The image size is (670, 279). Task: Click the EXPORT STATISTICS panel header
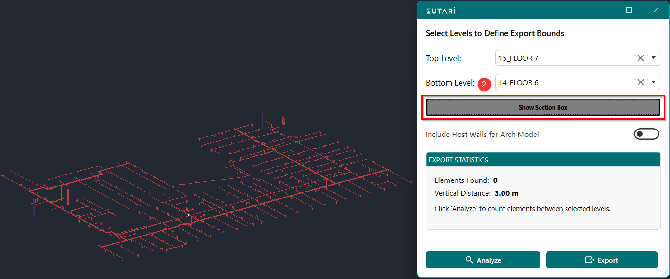pyautogui.click(x=543, y=160)
